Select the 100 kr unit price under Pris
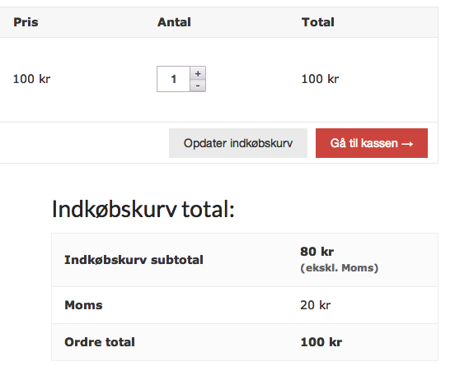Viewport: 455px width, 366px height. 31,79
